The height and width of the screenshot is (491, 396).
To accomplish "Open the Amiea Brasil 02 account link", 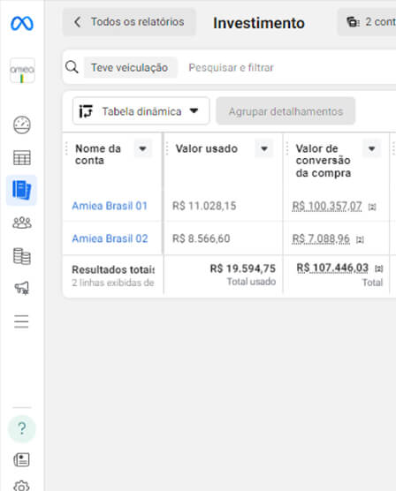I will (x=110, y=238).
